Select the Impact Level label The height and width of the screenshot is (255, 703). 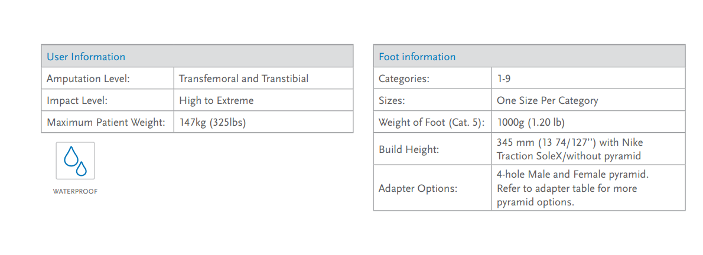click(77, 100)
